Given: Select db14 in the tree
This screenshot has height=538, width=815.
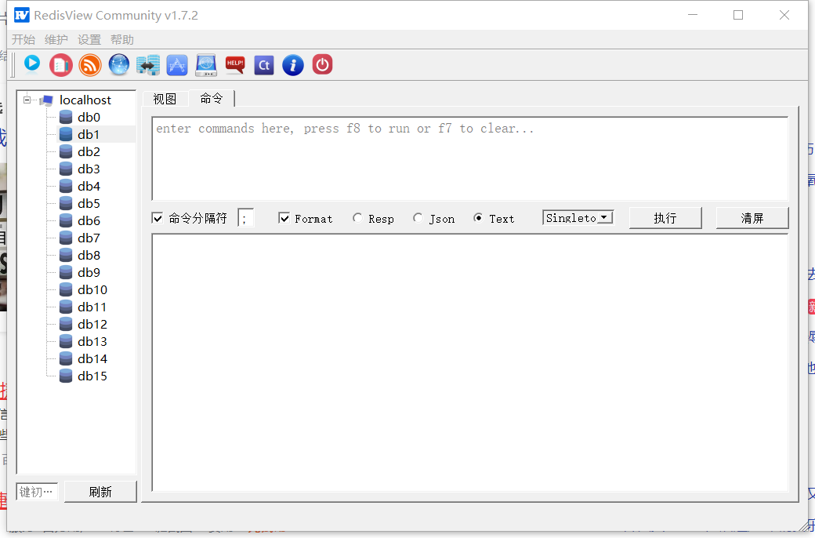Looking at the screenshot, I should 92,358.
